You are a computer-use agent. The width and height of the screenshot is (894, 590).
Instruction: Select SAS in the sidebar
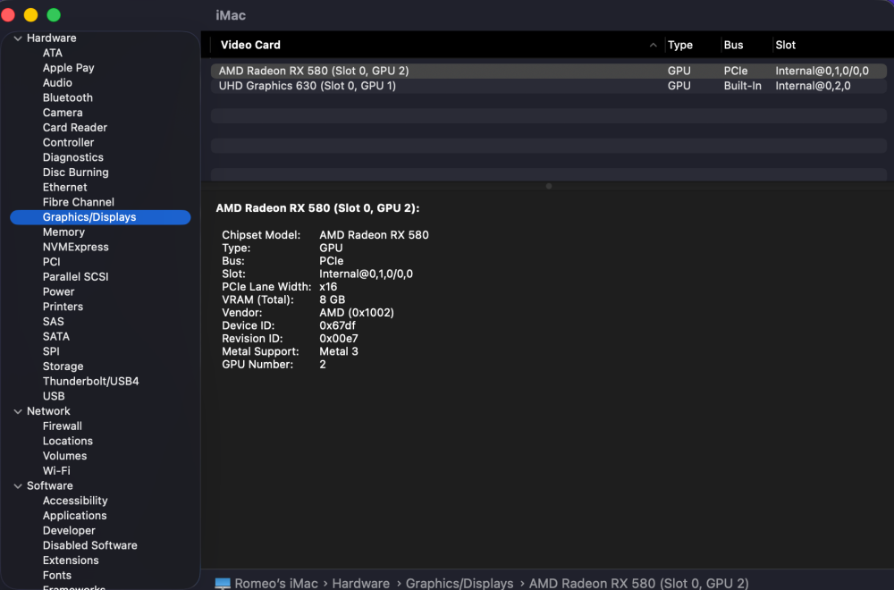[x=54, y=322]
